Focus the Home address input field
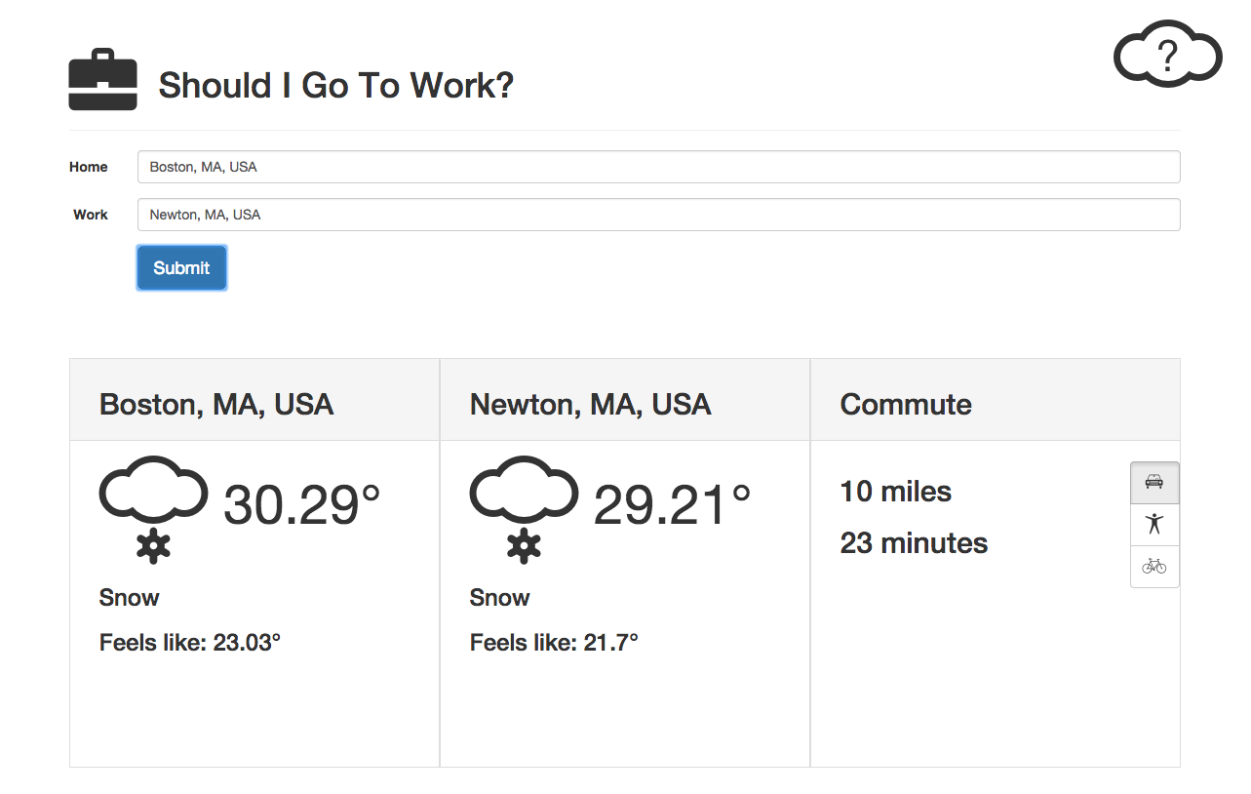The height and width of the screenshot is (794, 1251). (658, 167)
